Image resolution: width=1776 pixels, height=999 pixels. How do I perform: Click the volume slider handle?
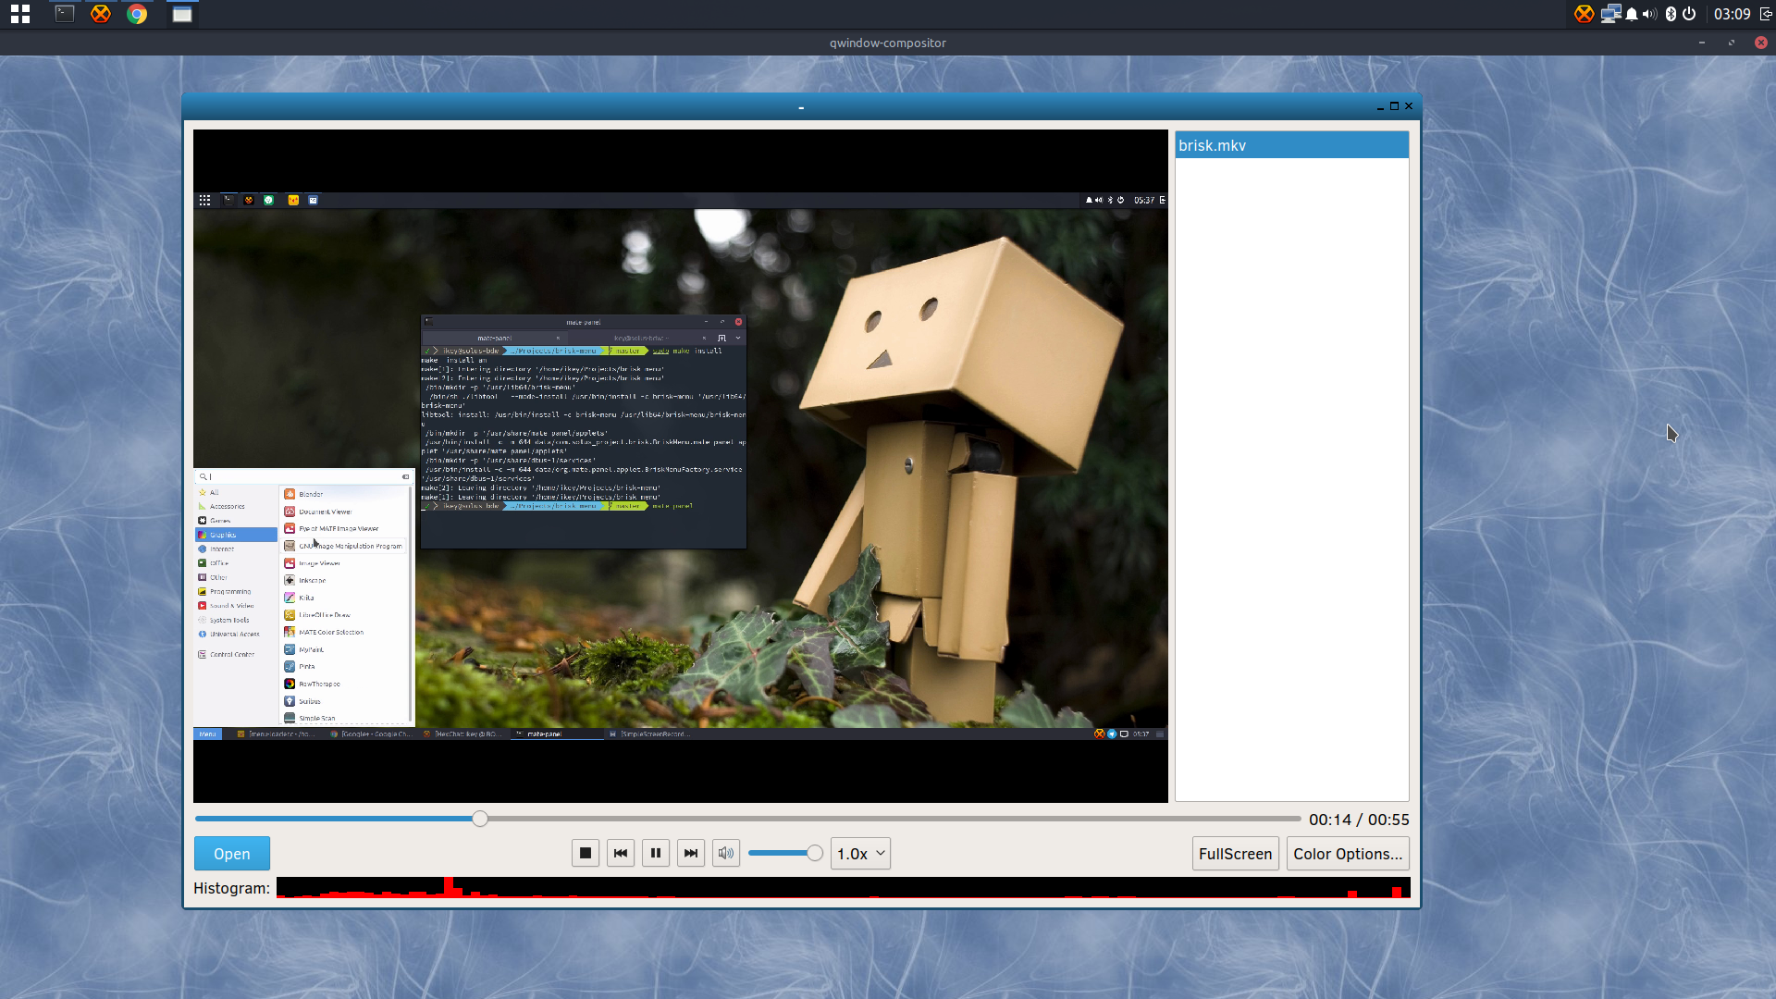coord(815,853)
